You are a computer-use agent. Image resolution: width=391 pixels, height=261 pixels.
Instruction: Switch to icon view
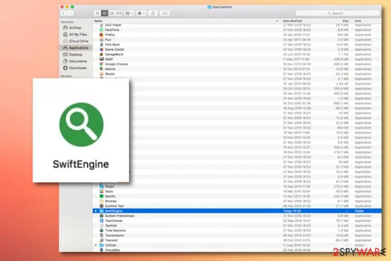97,13
